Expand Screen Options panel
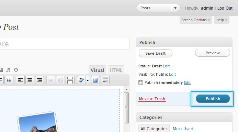238x132 pixels. pos(196,20)
